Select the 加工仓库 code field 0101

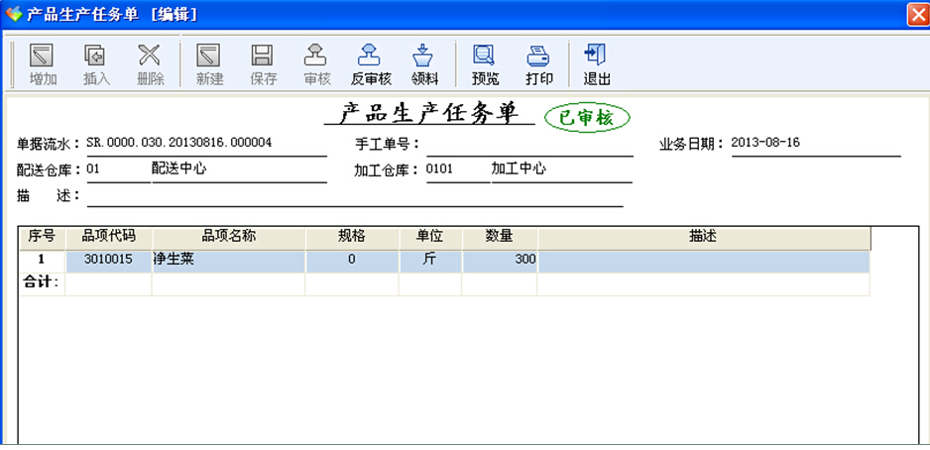tap(454, 170)
